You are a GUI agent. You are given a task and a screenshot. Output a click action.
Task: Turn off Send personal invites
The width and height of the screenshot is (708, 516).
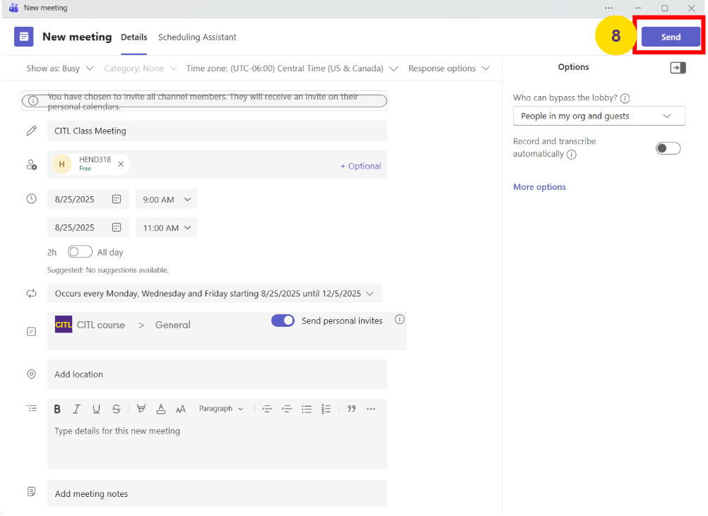(x=283, y=320)
